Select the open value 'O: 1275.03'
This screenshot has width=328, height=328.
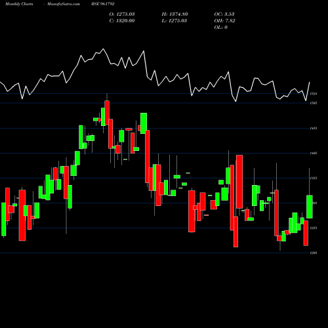coord(122,14)
